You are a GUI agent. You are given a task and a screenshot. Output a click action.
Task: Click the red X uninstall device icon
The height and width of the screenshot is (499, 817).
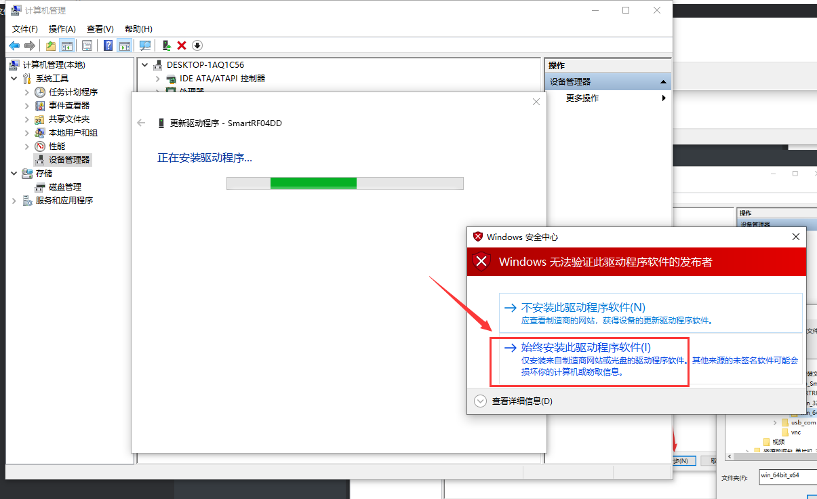182,45
